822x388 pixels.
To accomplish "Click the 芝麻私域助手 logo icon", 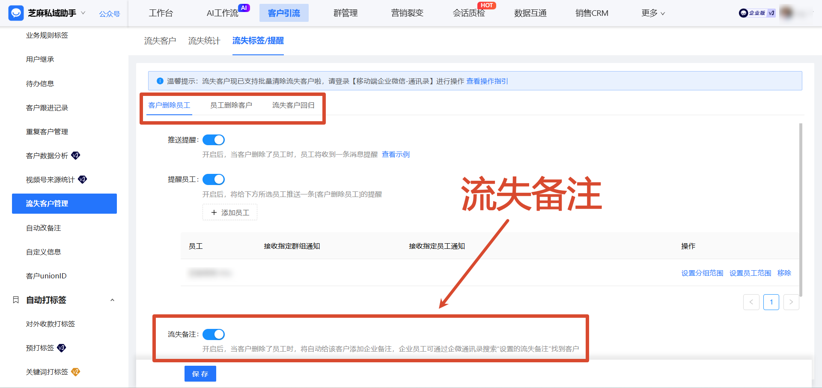I will click(x=16, y=13).
